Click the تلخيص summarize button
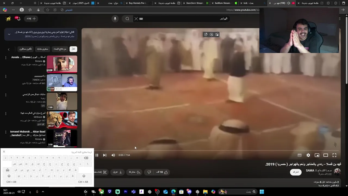 click(67, 10)
